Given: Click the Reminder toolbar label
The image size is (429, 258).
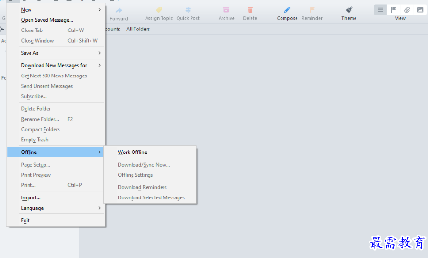Looking at the screenshot, I should click(x=312, y=18).
